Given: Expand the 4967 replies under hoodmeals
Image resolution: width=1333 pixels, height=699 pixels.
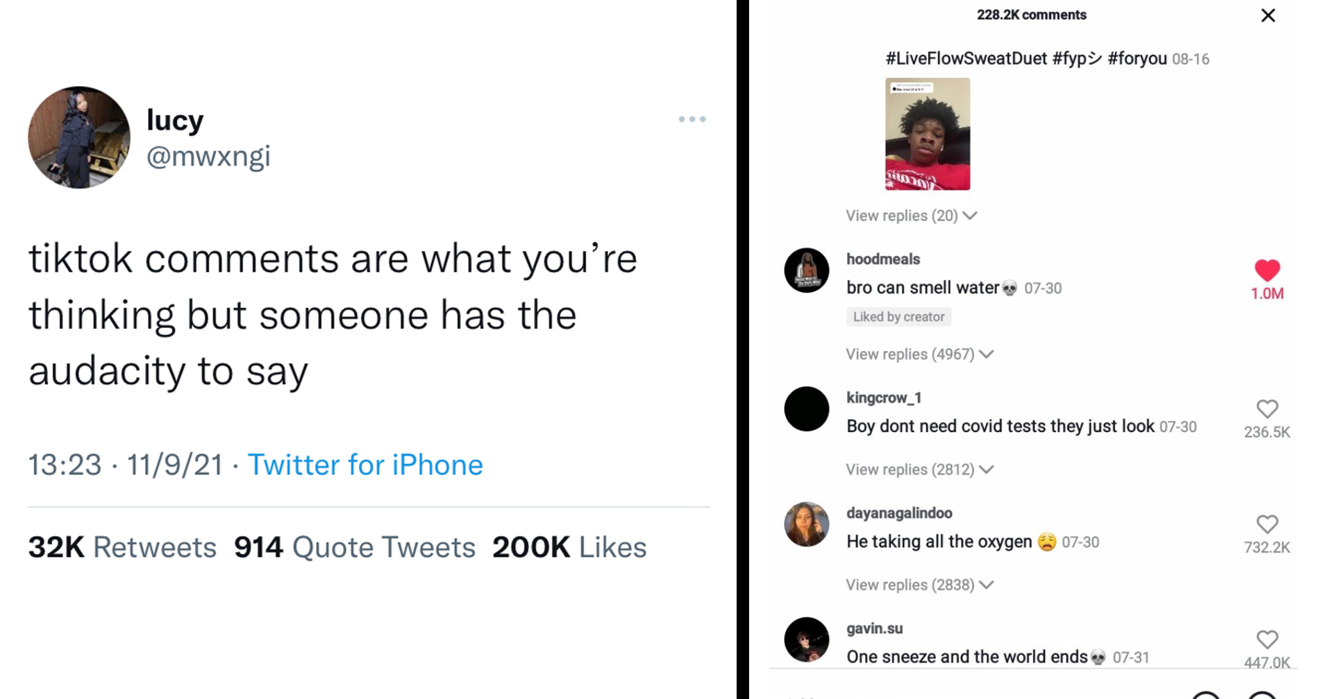Looking at the screenshot, I should click(x=919, y=354).
